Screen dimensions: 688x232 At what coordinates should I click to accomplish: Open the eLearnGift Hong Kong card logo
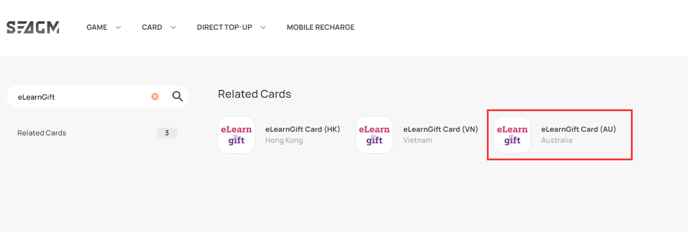pyautogui.click(x=236, y=135)
